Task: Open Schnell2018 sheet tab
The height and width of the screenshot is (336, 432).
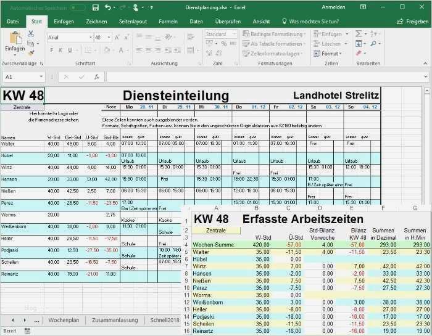Action: tap(165, 320)
